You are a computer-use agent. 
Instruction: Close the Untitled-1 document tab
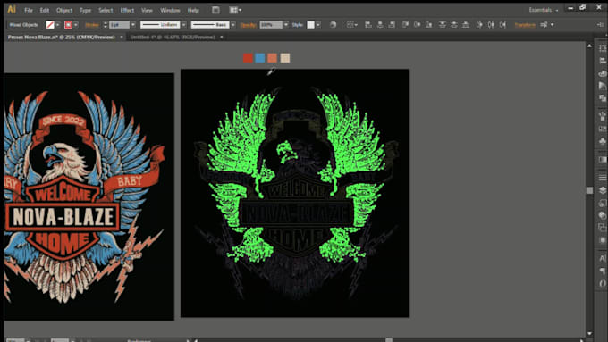click(222, 38)
